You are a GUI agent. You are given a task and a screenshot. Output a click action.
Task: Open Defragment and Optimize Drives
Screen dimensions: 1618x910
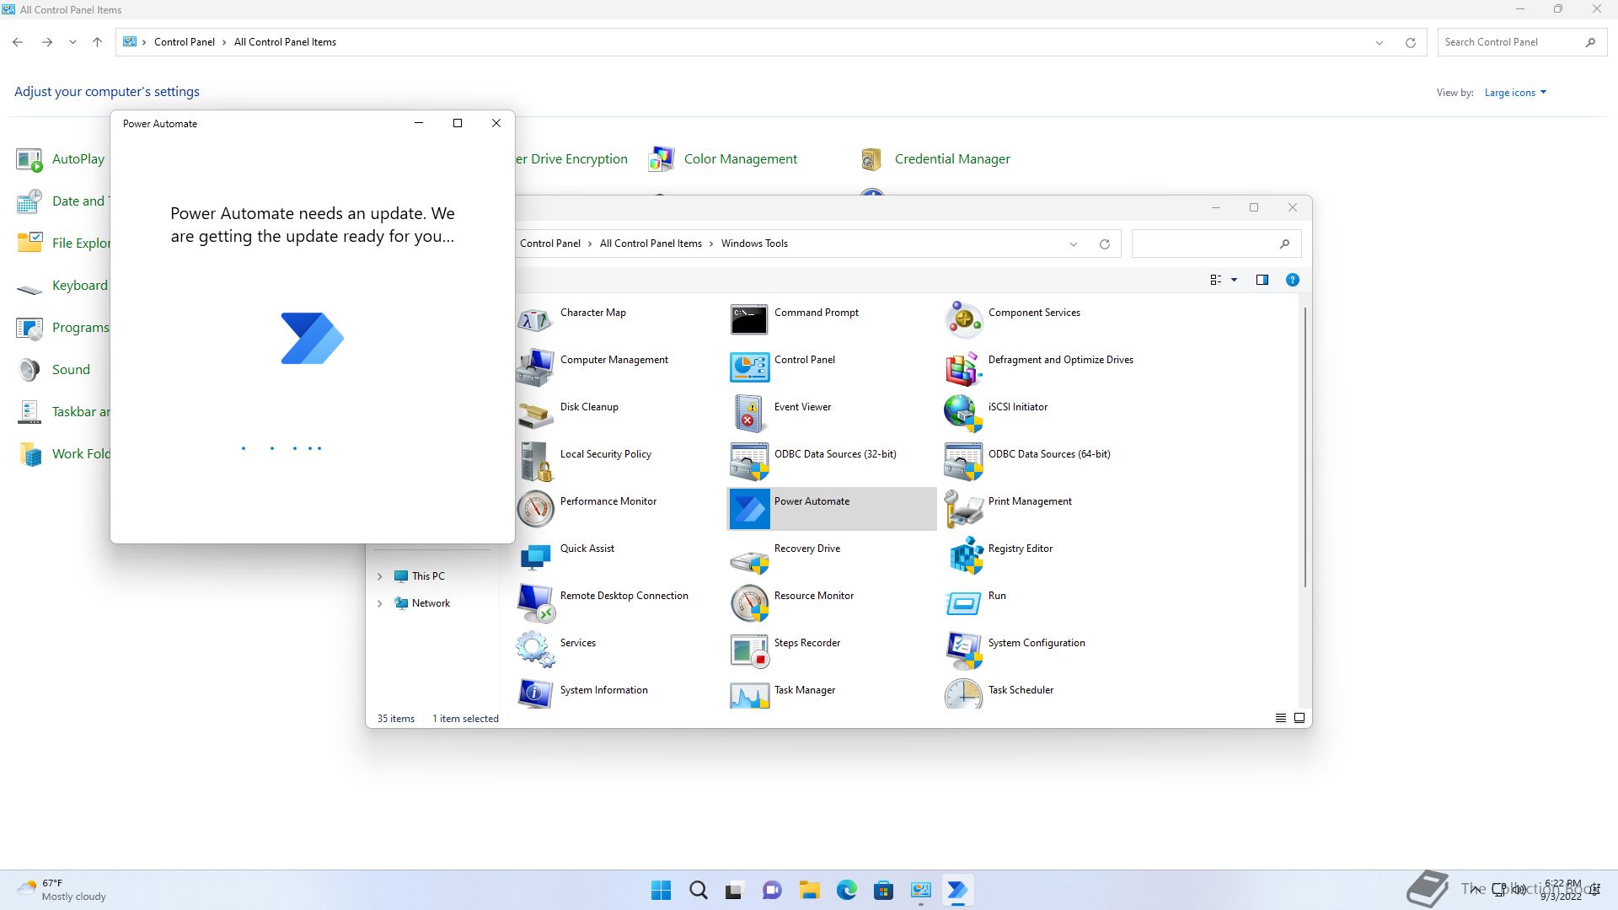point(963,367)
